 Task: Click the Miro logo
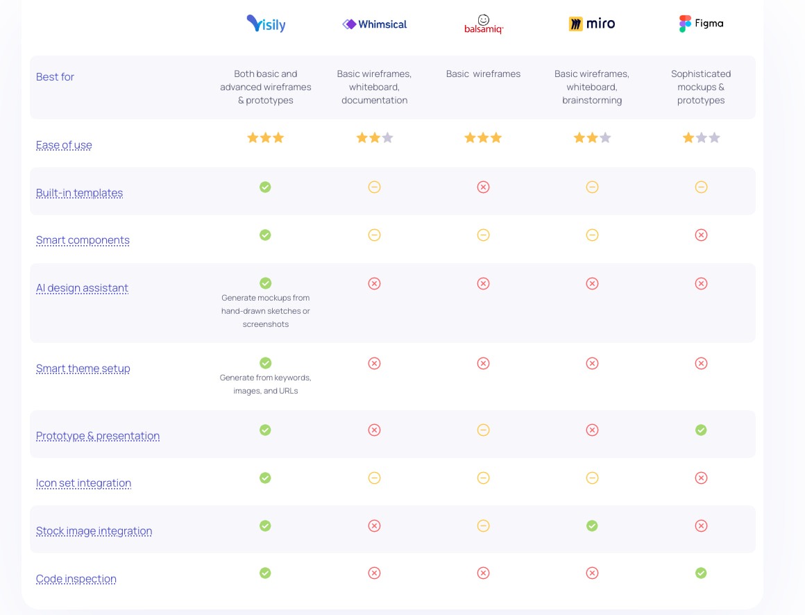tap(592, 24)
